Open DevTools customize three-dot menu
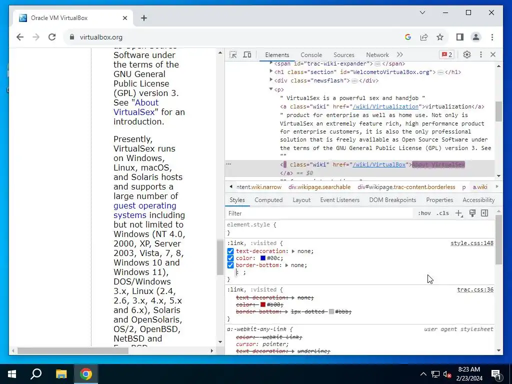The height and width of the screenshot is (384, 512). point(480,55)
